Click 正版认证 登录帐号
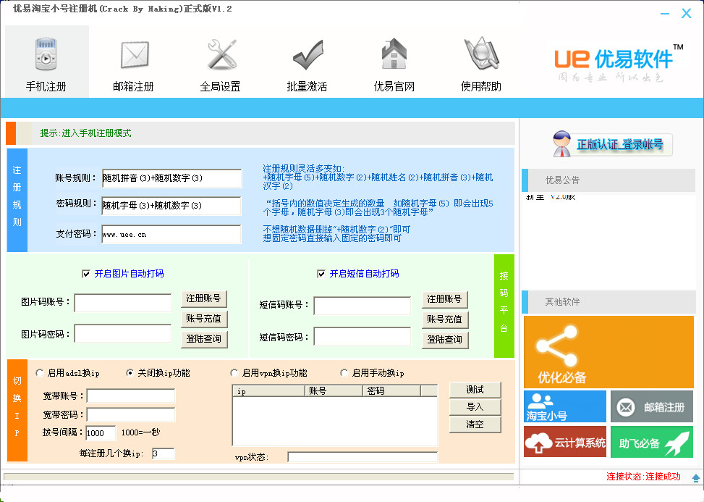 pyautogui.click(x=619, y=143)
